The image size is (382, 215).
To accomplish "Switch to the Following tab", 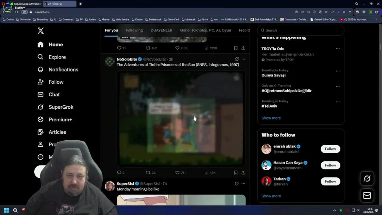I will [x=134, y=30].
